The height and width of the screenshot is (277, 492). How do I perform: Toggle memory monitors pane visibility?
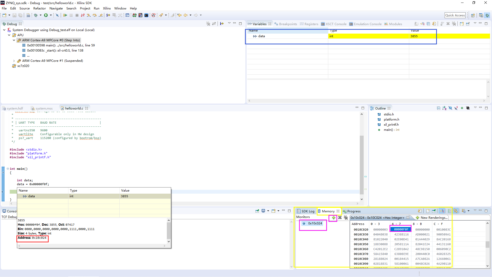[442, 211]
